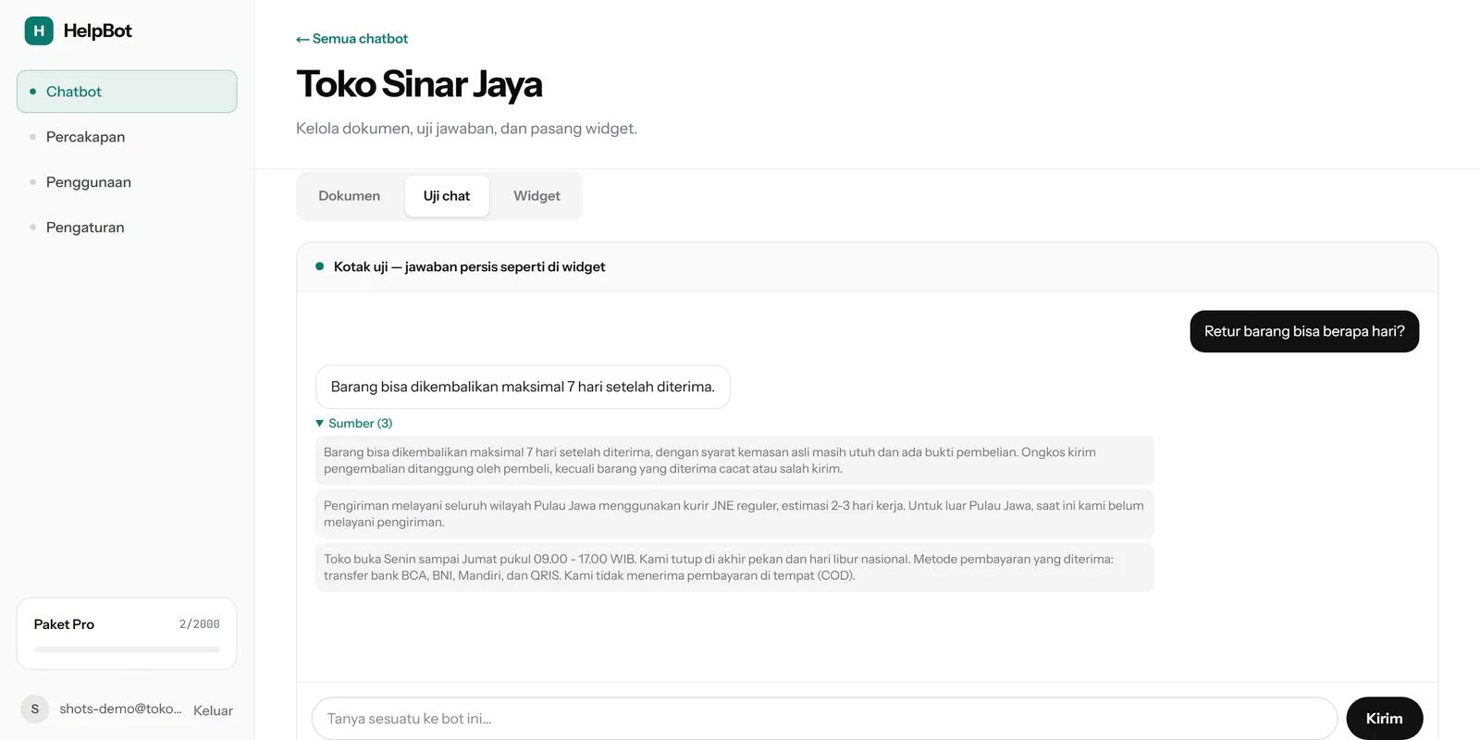The height and width of the screenshot is (740, 1480).
Task: Select the source snippet about Toko buka Senin
Action: [x=734, y=567]
